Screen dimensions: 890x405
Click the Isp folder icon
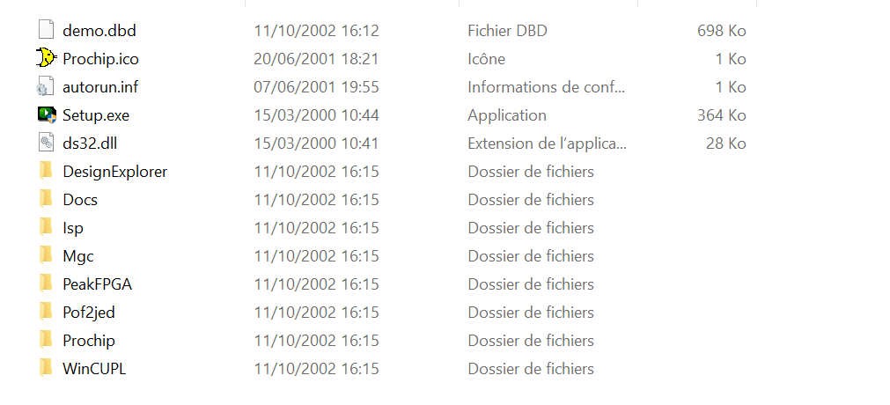click(x=46, y=227)
